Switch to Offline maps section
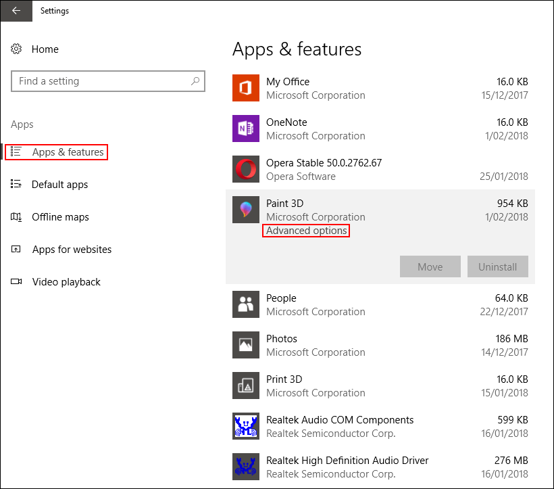 60,217
